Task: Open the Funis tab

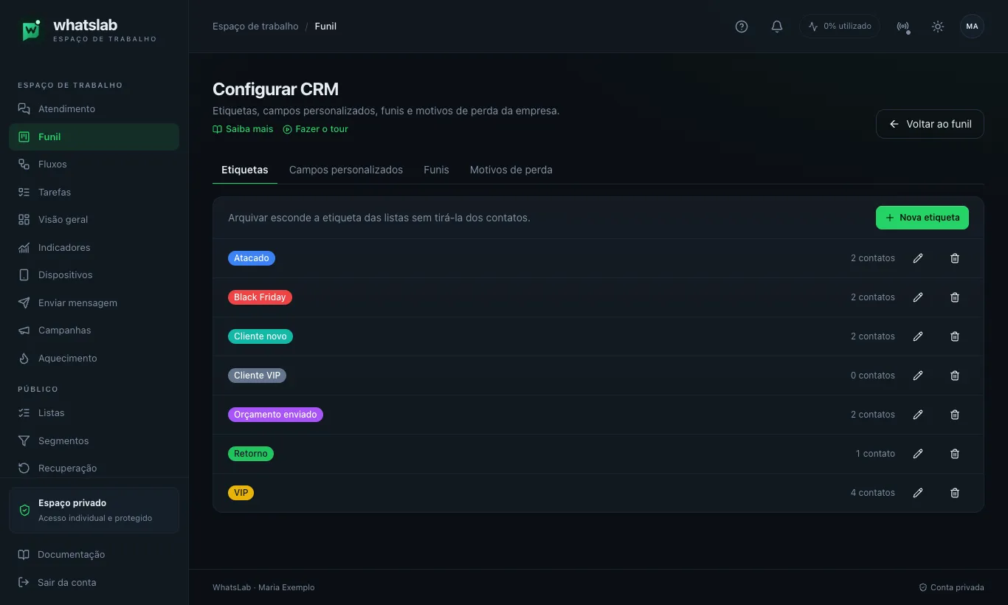Action: tap(436, 170)
